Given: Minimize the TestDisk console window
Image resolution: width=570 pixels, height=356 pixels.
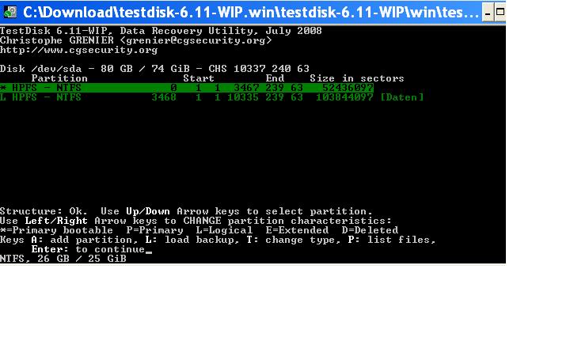Looking at the screenshot, I should [488, 13].
